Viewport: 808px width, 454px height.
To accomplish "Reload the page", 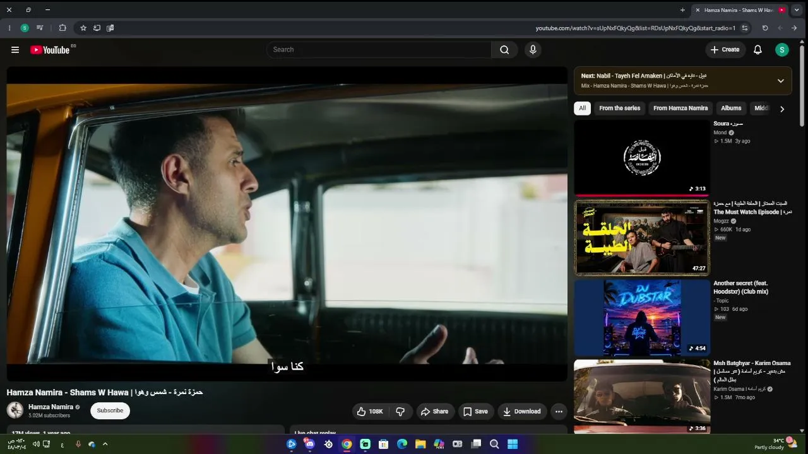I will click(765, 28).
